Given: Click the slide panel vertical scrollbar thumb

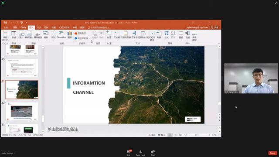Looking at the screenshot, I should pyautogui.click(x=43, y=119).
